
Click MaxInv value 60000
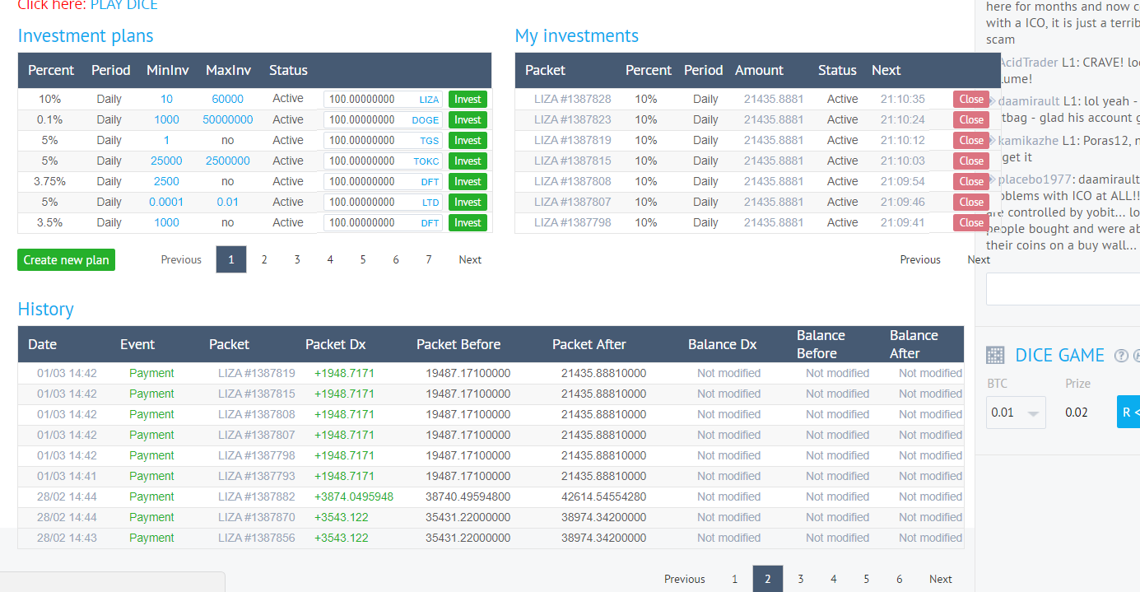tap(227, 99)
